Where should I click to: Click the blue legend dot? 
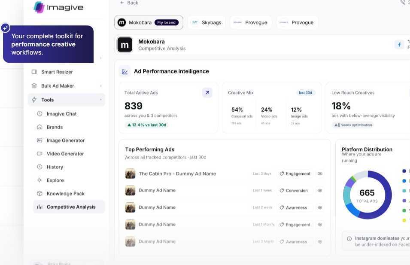[404, 181]
